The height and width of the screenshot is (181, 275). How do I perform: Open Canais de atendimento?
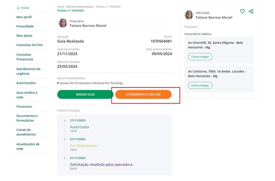26,132
